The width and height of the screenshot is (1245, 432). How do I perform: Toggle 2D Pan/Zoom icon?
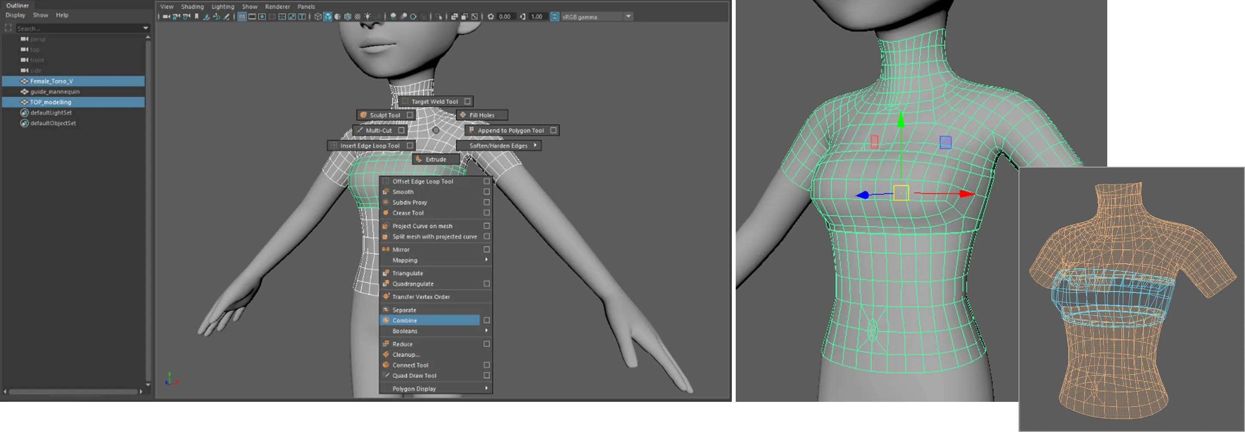tap(217, 17)
